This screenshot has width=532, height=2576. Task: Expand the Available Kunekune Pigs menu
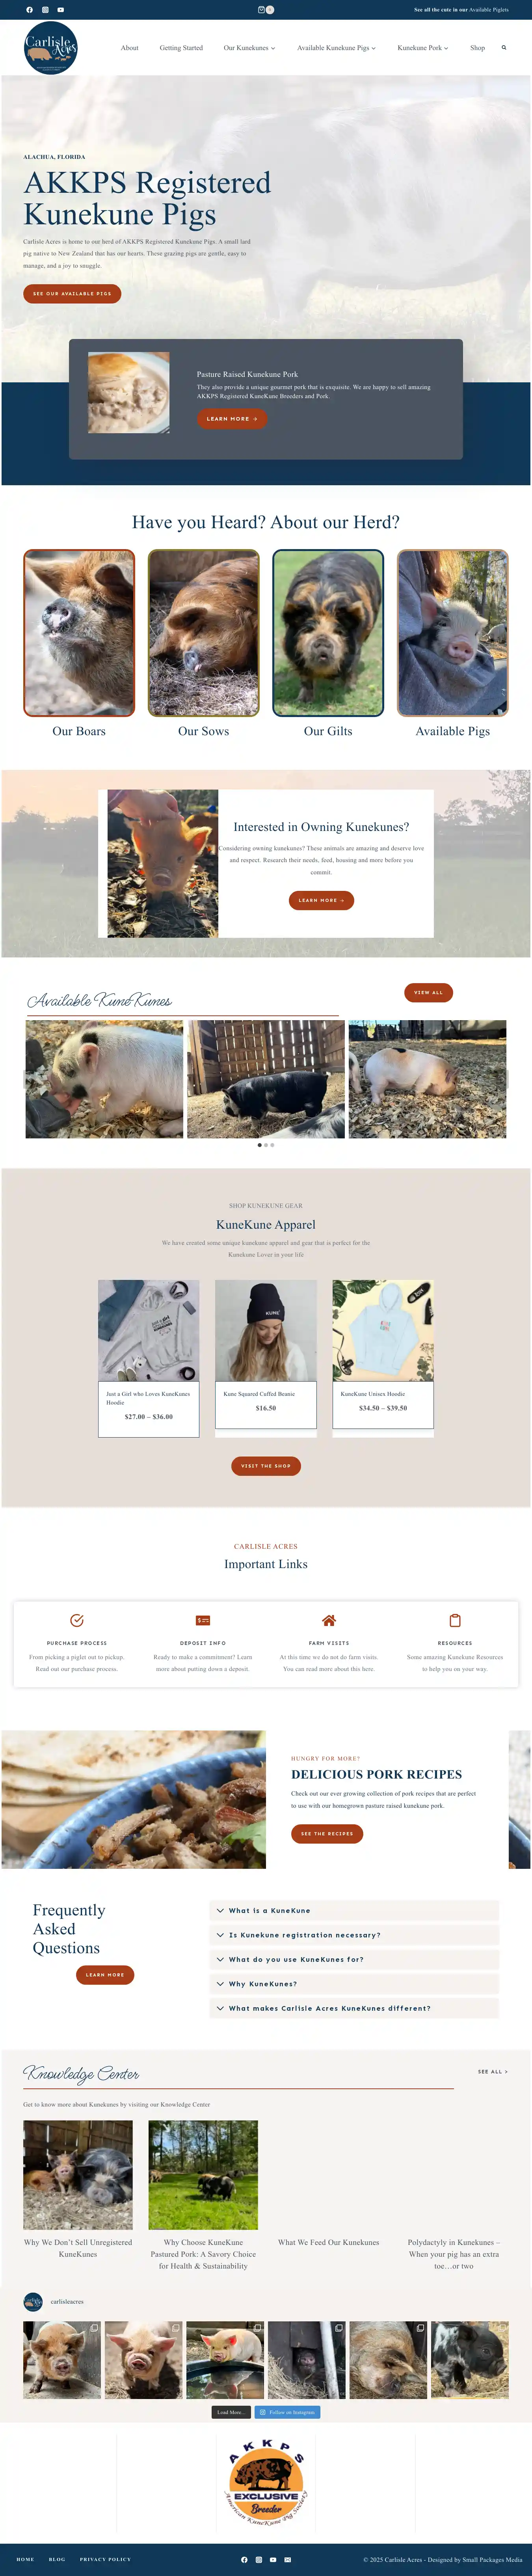[336, 48]
